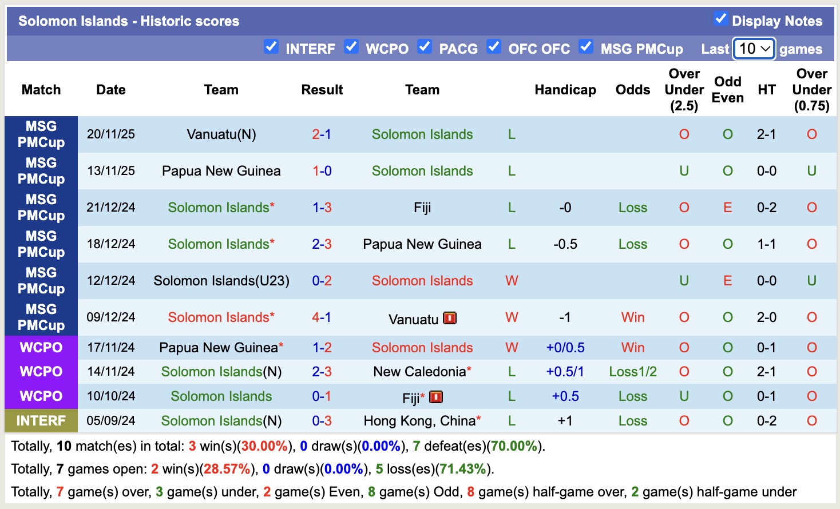The height and width of the screenshot is (509, 840).
Task: Click the Handicap column header
Action: click(565, 90)
